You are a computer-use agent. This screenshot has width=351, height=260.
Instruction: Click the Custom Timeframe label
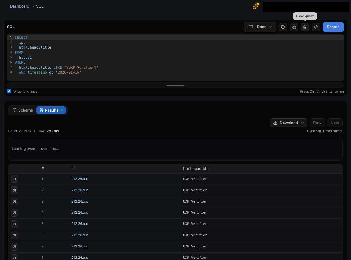[x=325, y=131]
